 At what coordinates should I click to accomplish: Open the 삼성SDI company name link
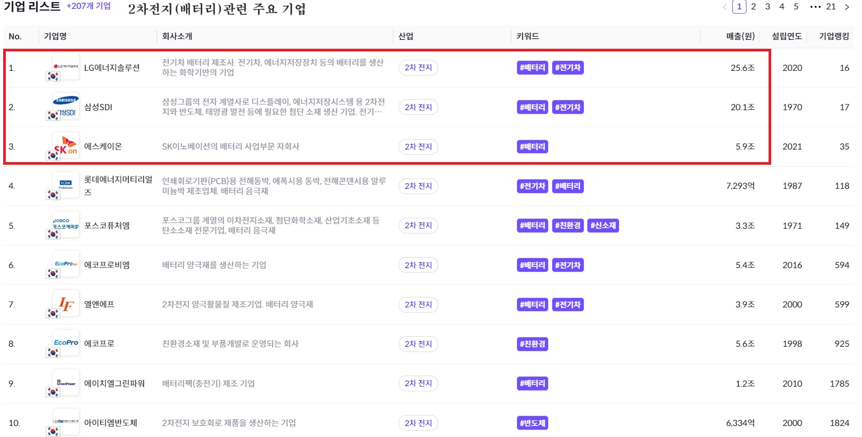pyautogui.click(x=98, y=107)
